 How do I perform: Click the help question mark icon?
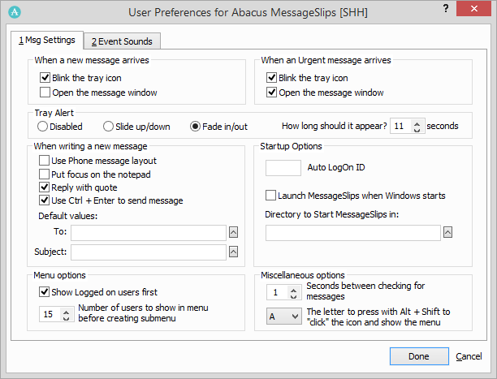tap(446, 9)
